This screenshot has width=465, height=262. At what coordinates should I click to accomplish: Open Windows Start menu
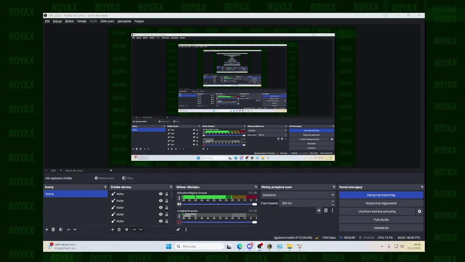click(x=169, y=246)
